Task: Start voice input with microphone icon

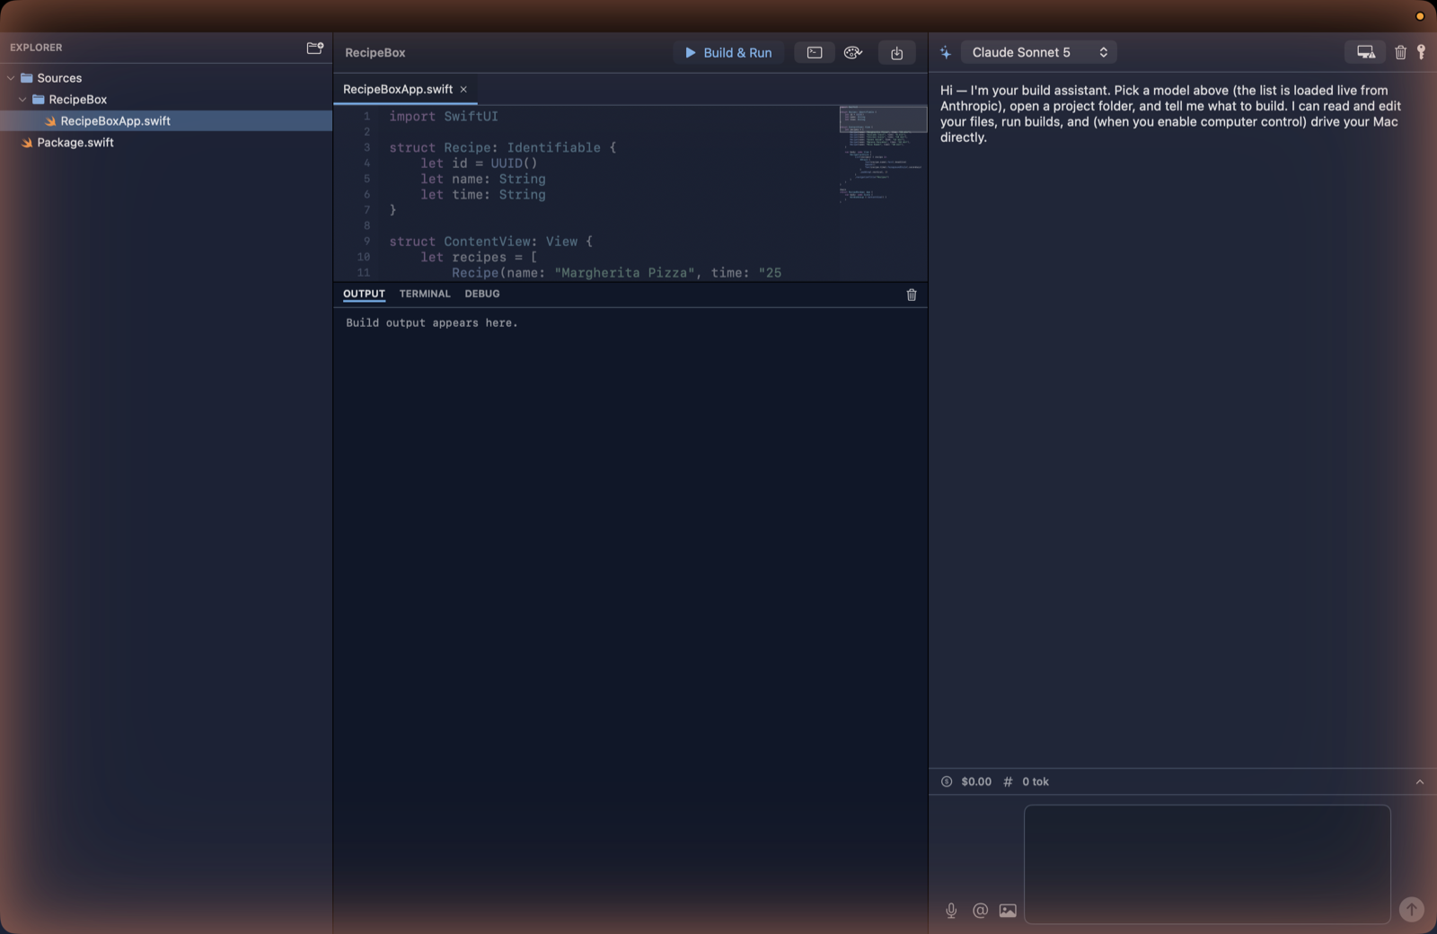Action: (x=951, y=911)
